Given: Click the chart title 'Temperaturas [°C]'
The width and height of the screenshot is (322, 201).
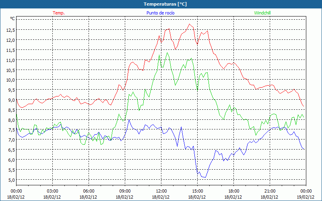Looking at the screenshot, I should (165, 4).
